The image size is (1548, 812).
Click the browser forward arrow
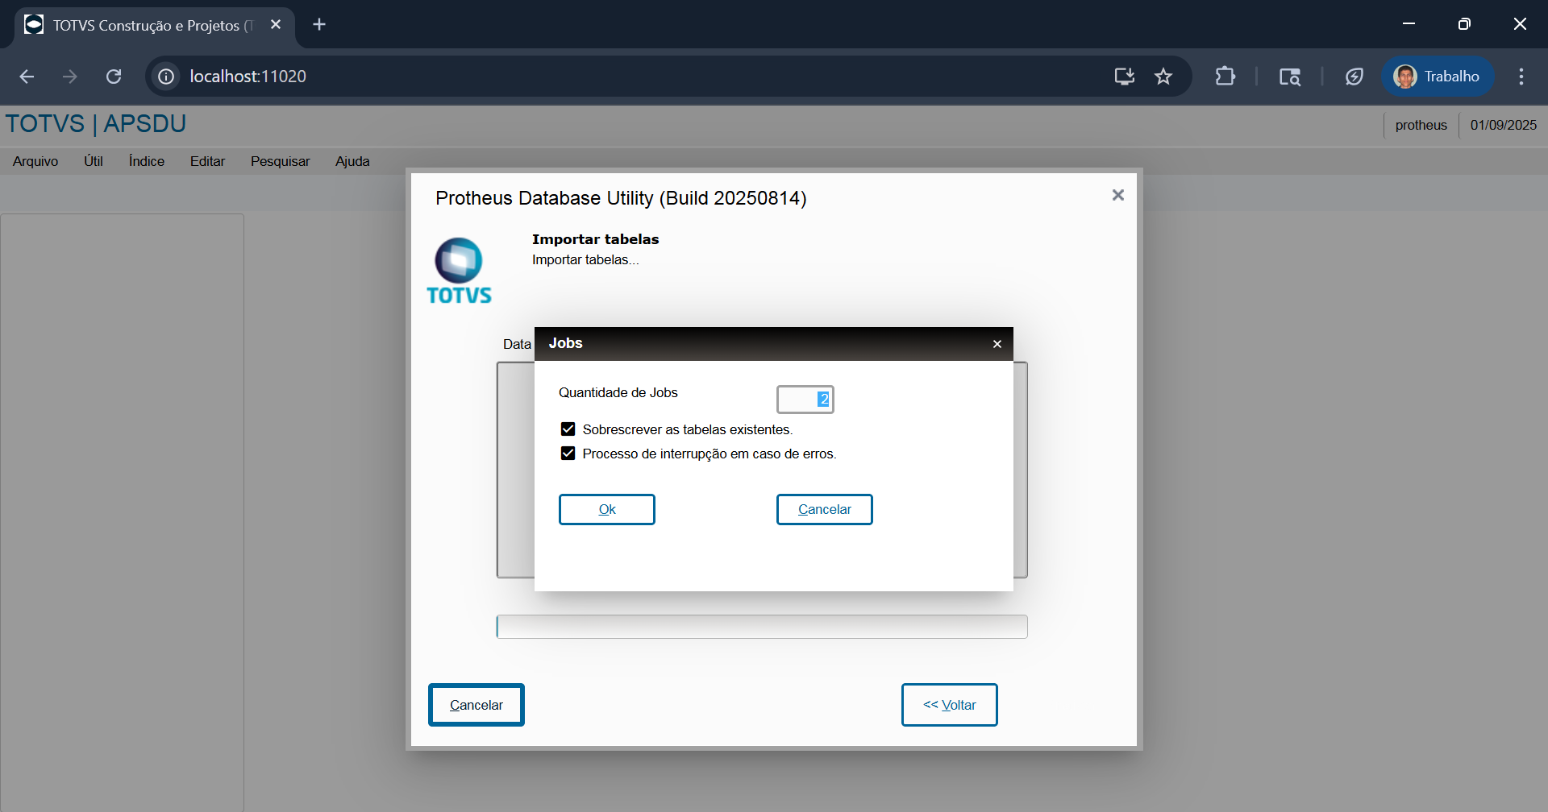70,77
